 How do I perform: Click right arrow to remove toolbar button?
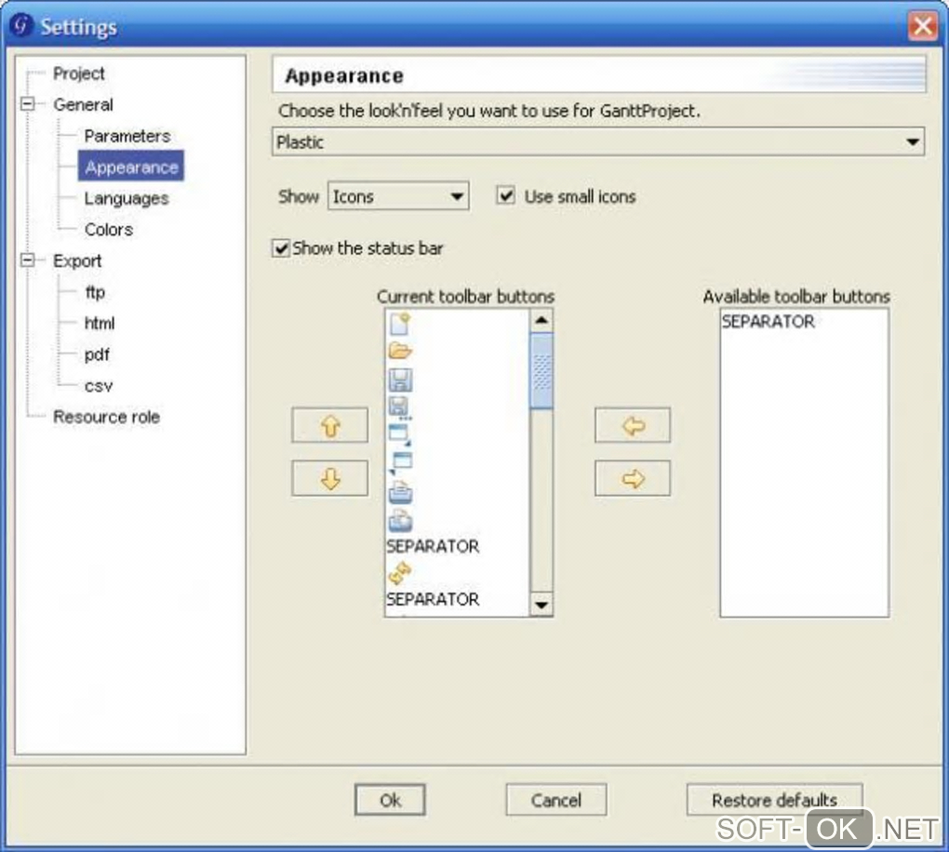tap(633, 479)
